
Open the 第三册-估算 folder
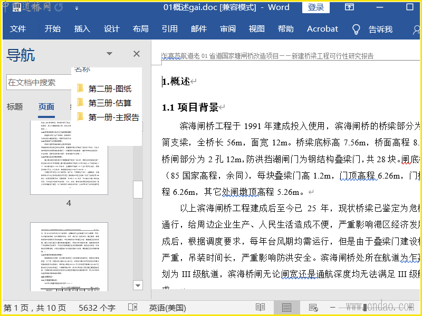pyautogui.click(x=109, y=103)
